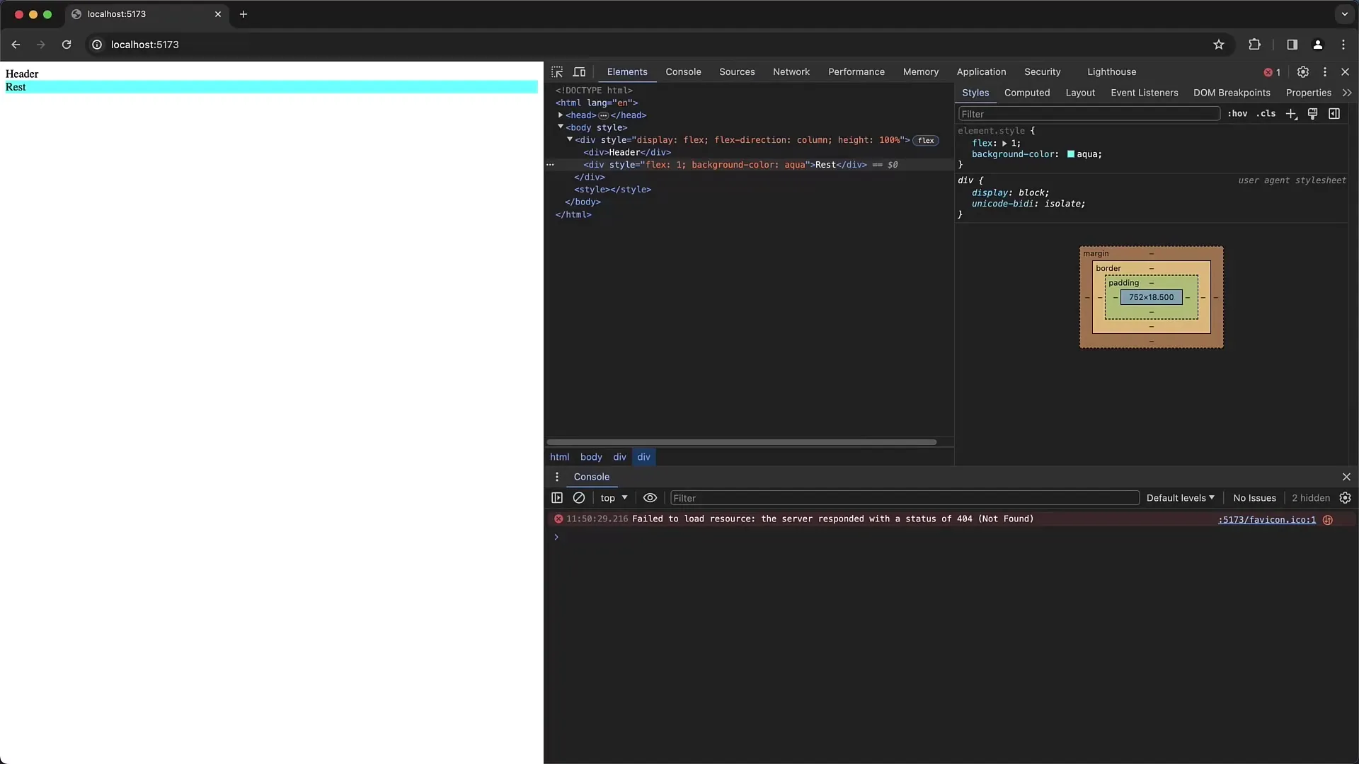The image size is (1359, 764).
Task: Click the filter styles input field
Action: (x=1087, y=113)
